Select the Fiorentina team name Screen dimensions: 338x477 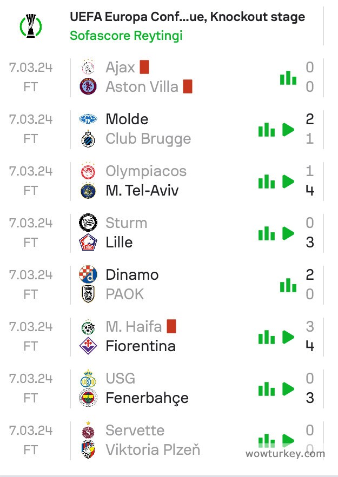point(141,346)
